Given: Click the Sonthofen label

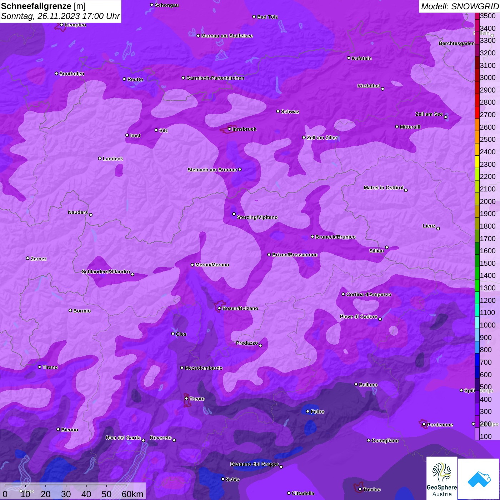Looking at the screenshot, I should (x=72, y=74).
